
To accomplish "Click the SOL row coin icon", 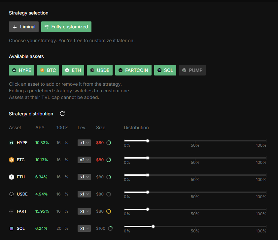I will 12,228.
